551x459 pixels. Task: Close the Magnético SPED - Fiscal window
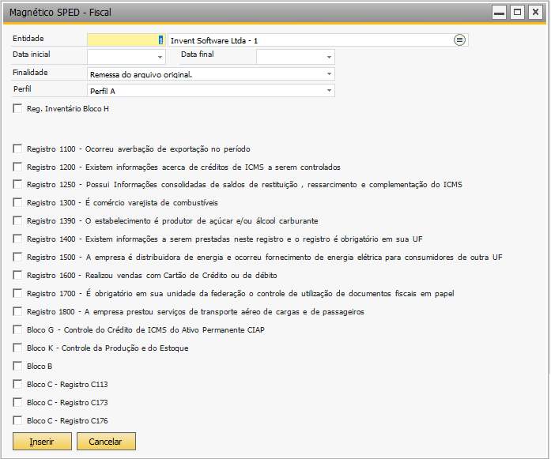coord(535,13)
